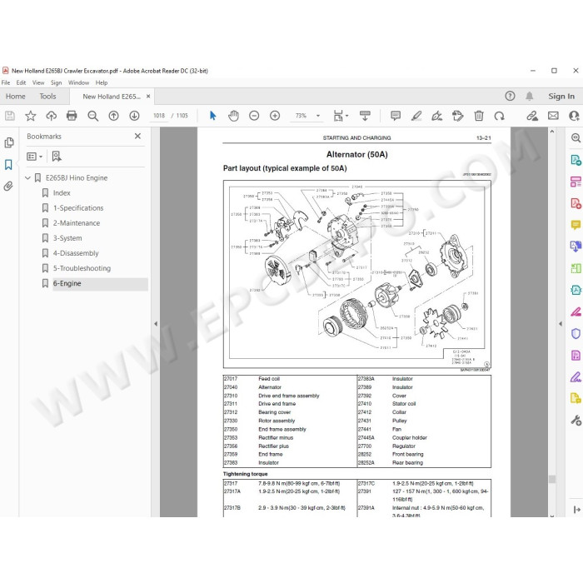Viewport: 583px width, 583px height.
Task: Open the Help menu
Action: [102, 82]
